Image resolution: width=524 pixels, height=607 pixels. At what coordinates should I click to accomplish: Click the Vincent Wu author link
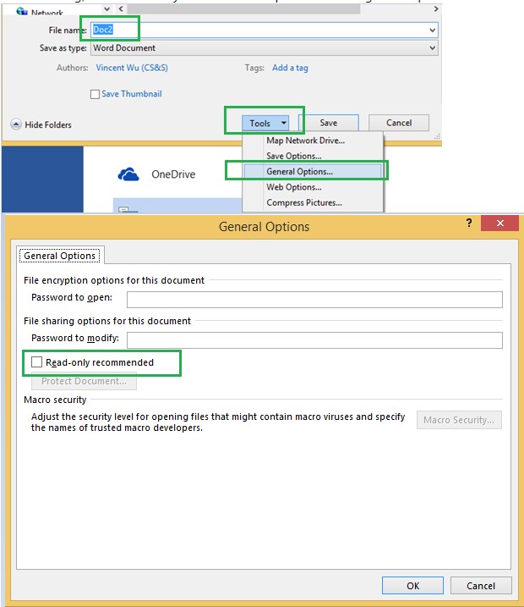[132, 68]
